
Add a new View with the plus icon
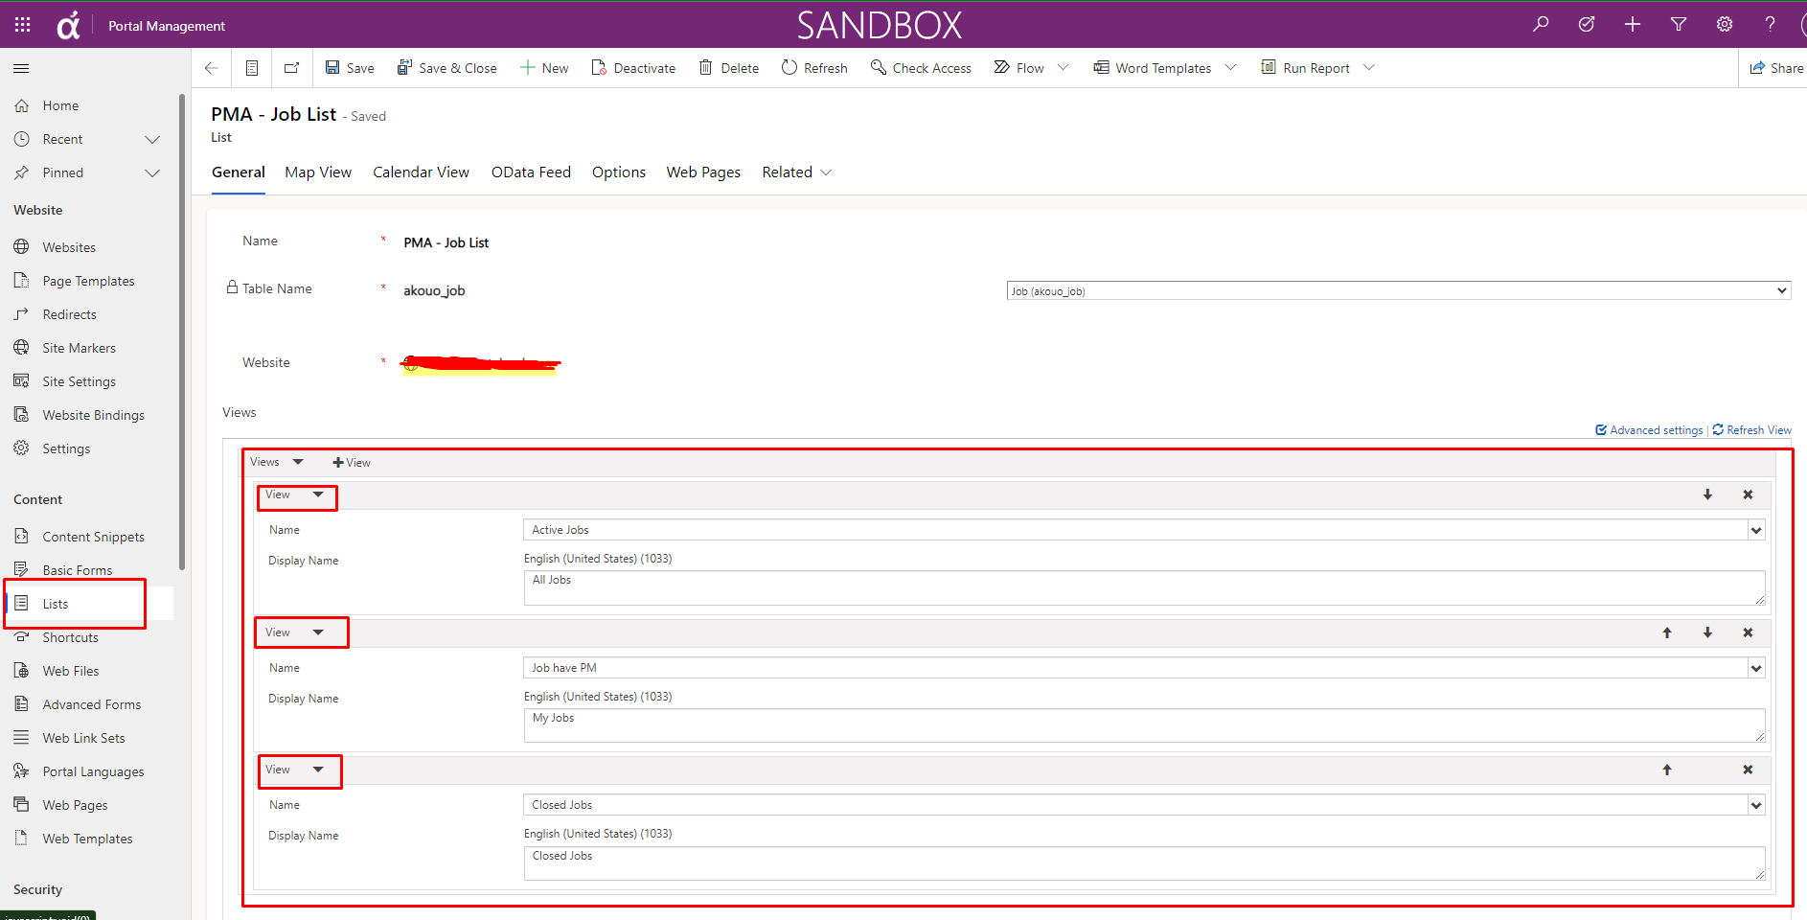pos(351,462)
